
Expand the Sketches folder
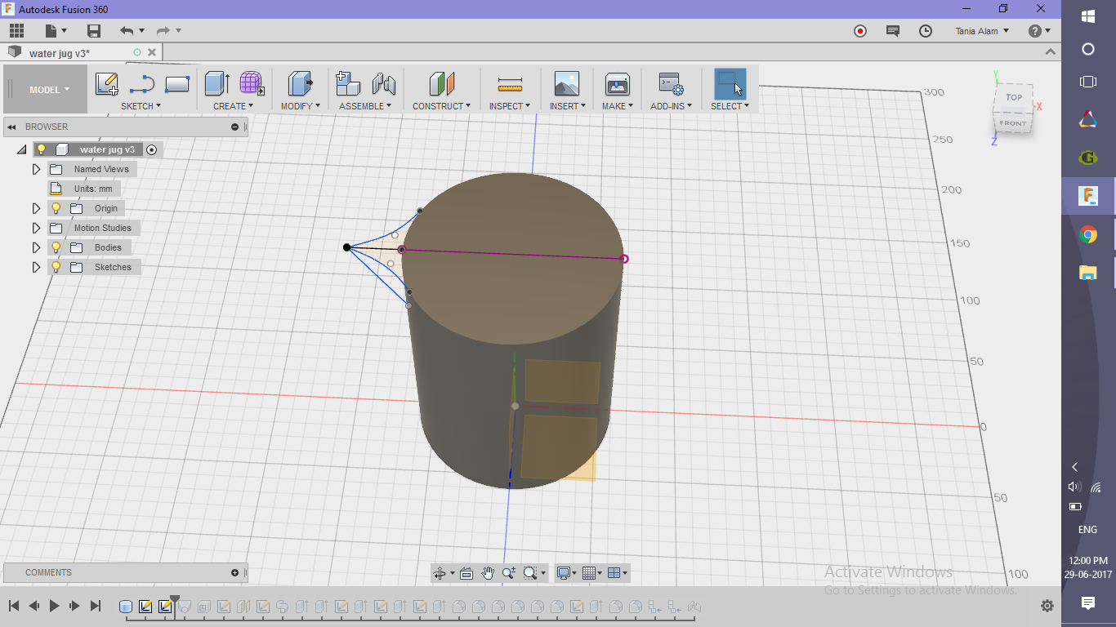36,267
